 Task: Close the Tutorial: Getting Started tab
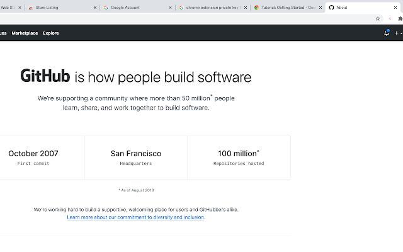pyautogui.click(x=321, y=8)
